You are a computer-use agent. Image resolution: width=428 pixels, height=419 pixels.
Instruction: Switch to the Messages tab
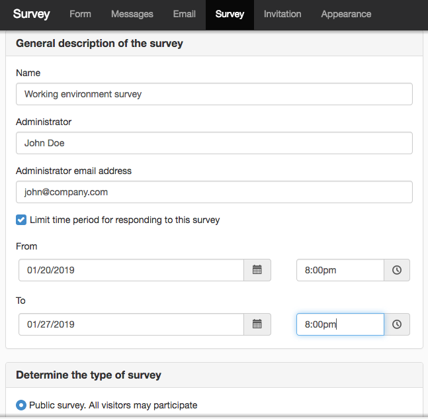pyautogui.click(x=132, y=14)
